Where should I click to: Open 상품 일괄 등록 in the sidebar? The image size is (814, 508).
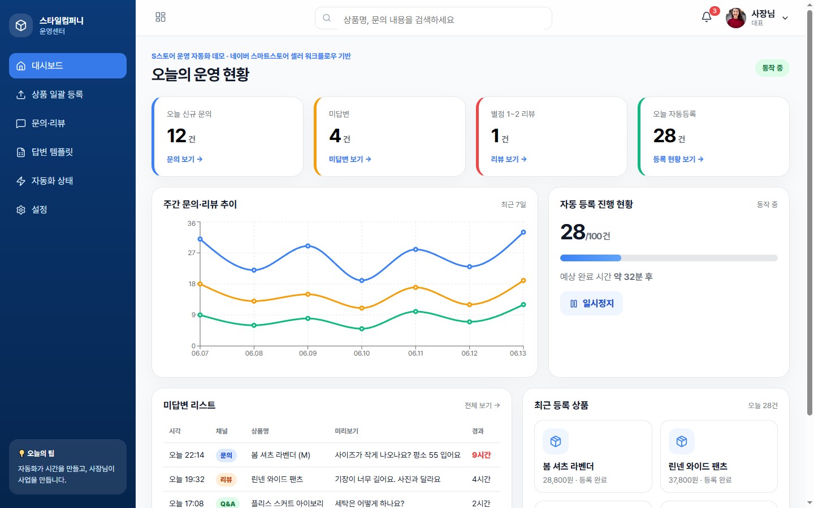coord(68,94)
